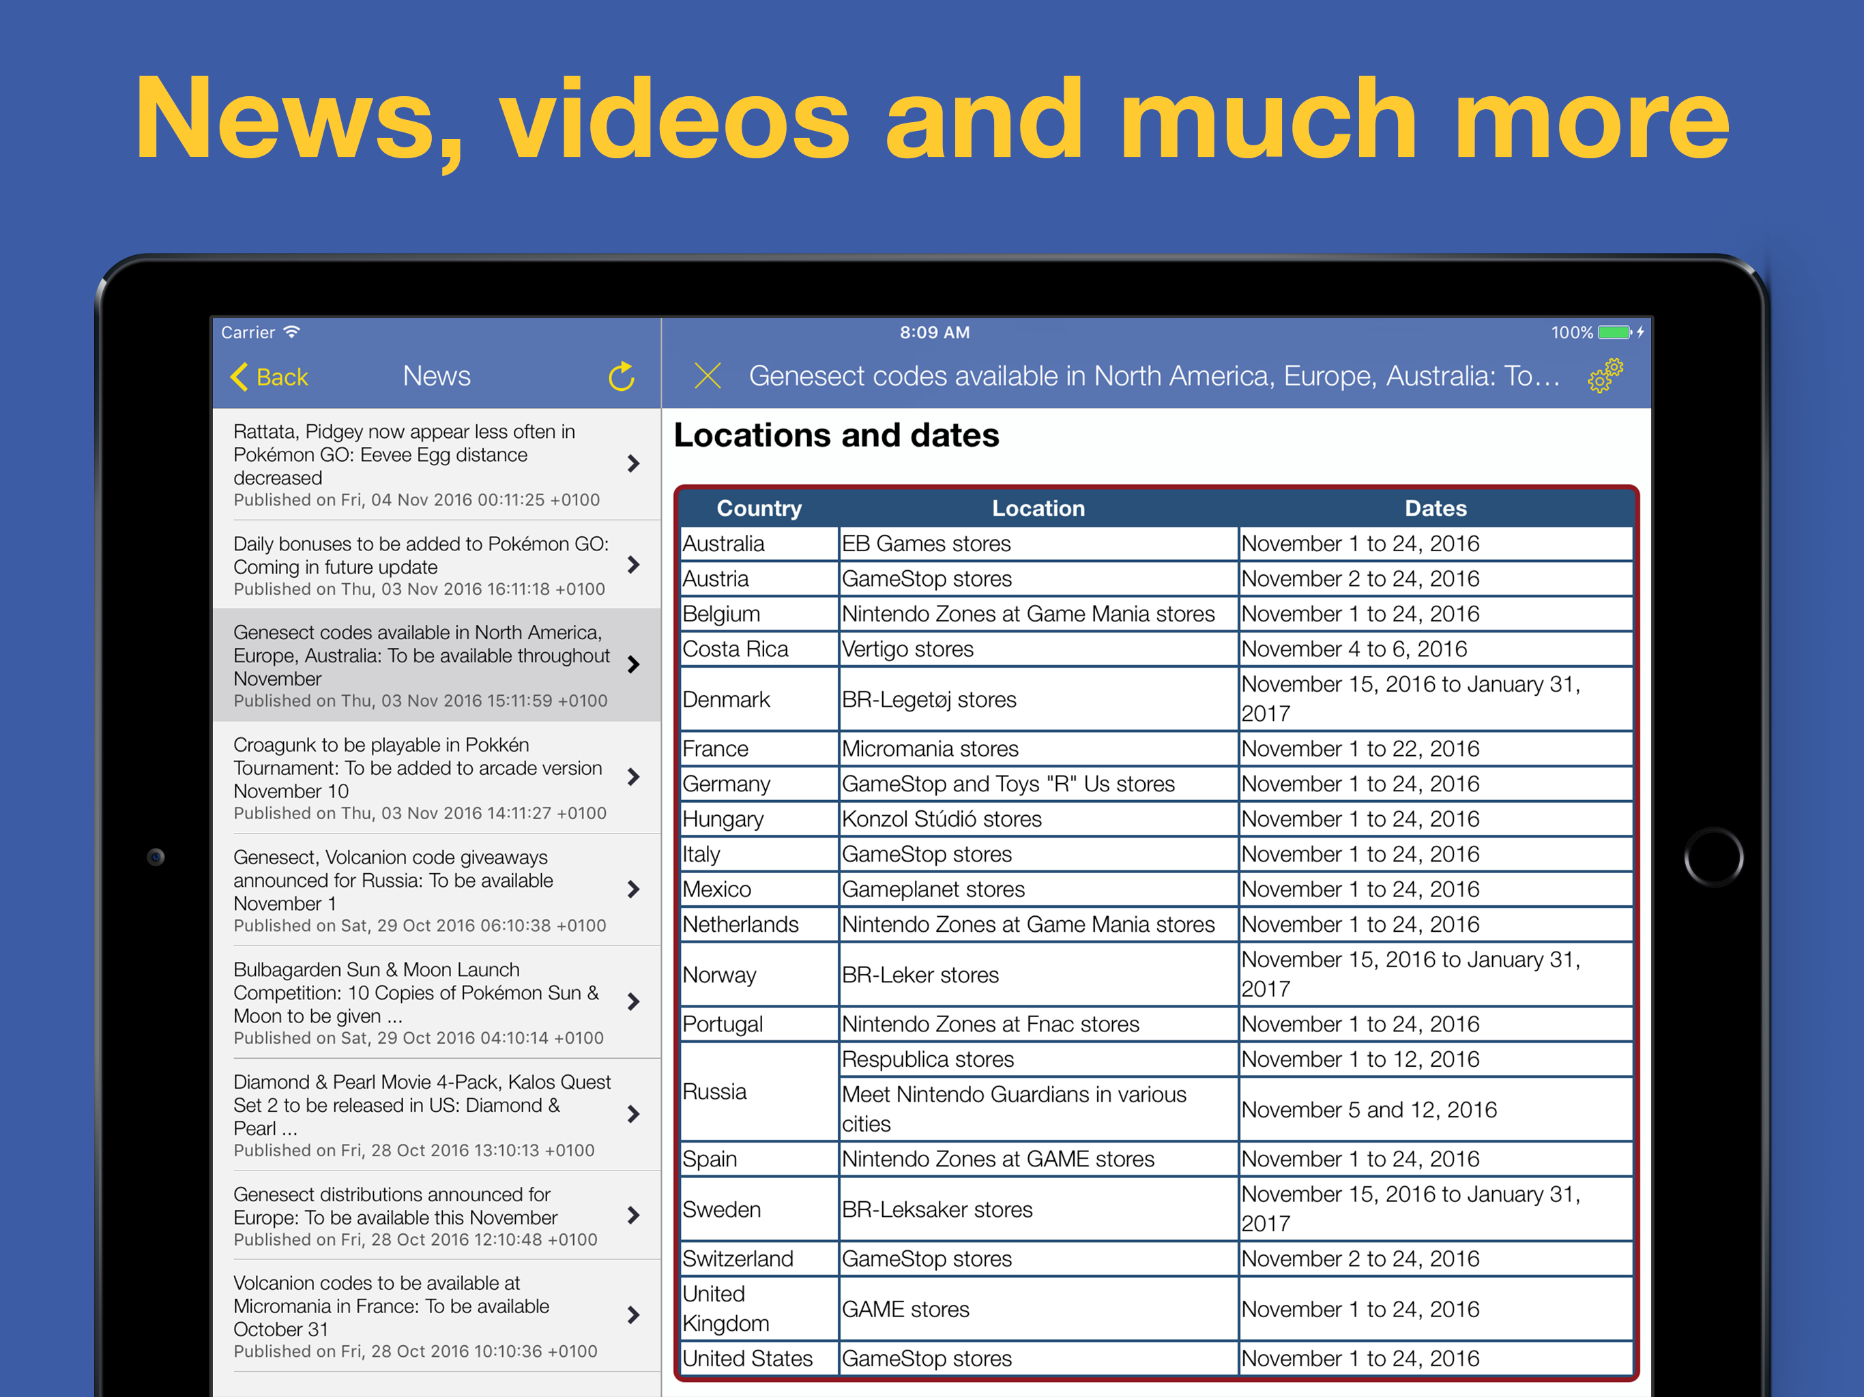Select the Portugal country cell
The width and height of the screenshot is (1864, 1397).
coord(759,1024)
